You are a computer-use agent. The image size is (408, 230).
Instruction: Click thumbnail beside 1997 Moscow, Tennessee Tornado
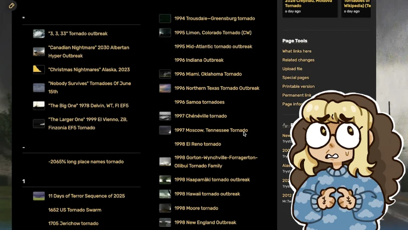tap(165, 130)
